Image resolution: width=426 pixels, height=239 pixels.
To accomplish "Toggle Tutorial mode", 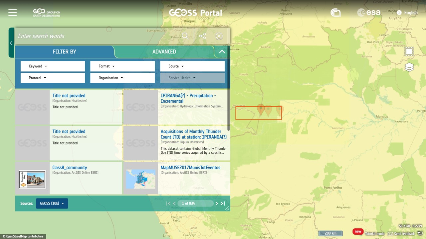I will pos(374,234).
